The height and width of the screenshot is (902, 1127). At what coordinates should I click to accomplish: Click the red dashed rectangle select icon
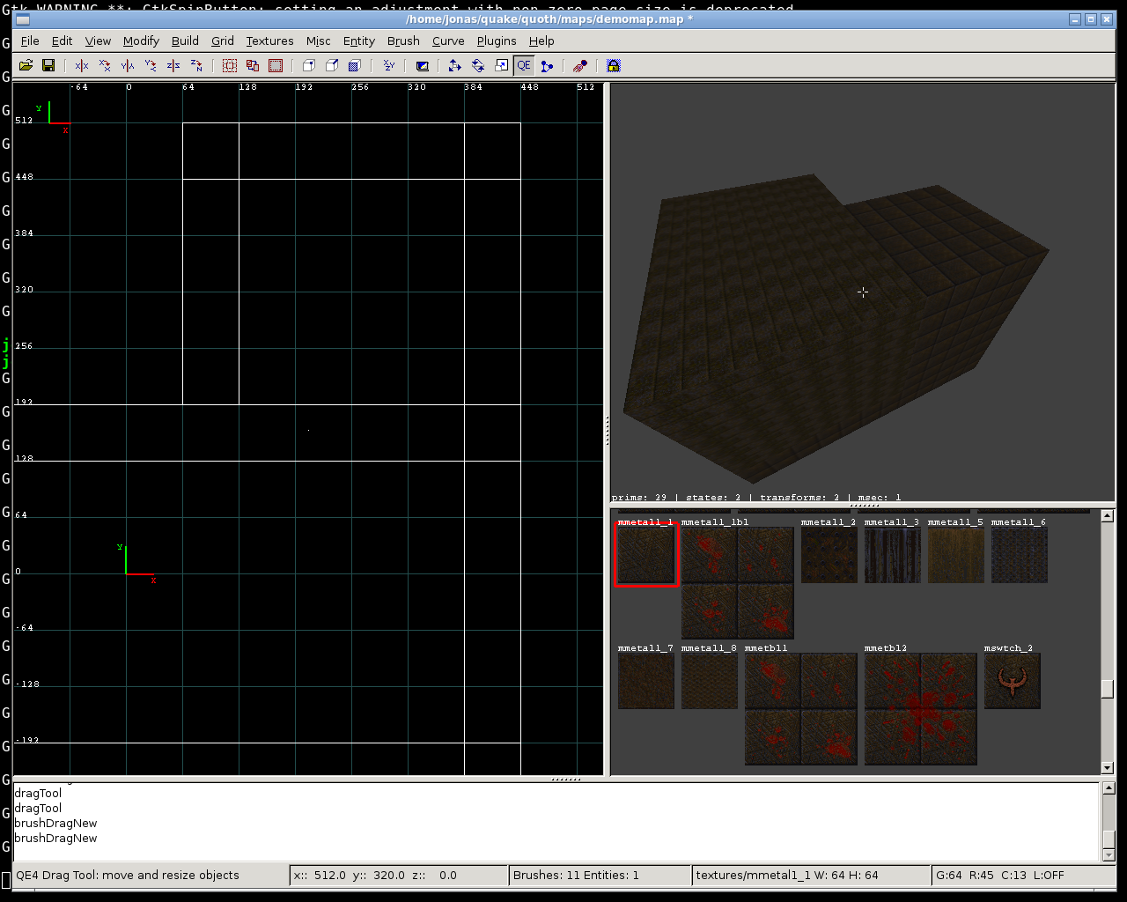click(x=276, y=65)
